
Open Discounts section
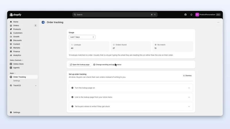point(17,40)
